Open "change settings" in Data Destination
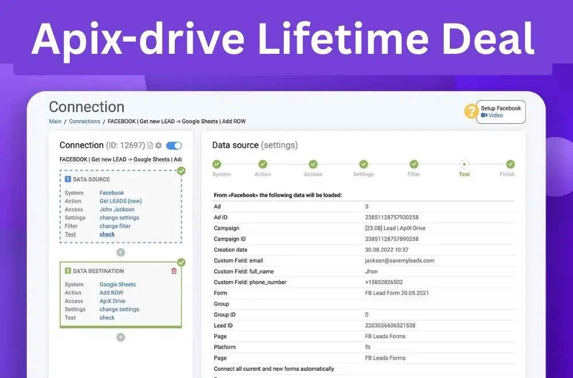 coord(119,309)
